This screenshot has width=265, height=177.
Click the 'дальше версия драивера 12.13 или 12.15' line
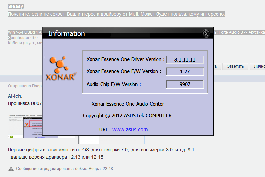[x=57, y=157]
